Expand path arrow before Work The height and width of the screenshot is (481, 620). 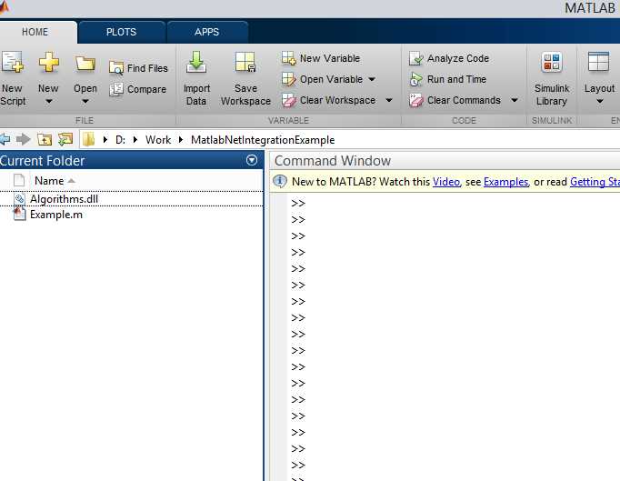click(135, 140)
